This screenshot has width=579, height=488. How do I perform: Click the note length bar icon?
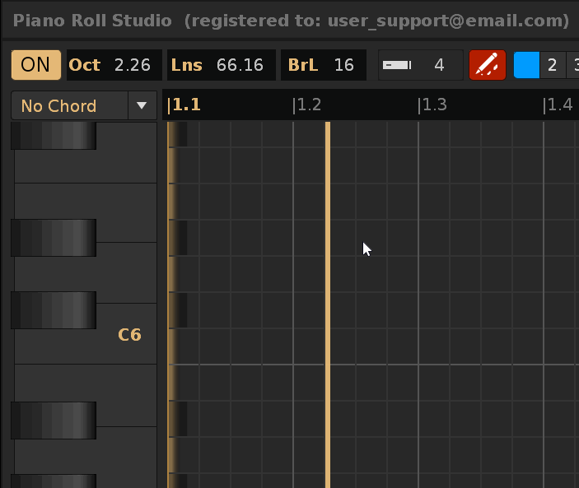[x=397, y=66]
